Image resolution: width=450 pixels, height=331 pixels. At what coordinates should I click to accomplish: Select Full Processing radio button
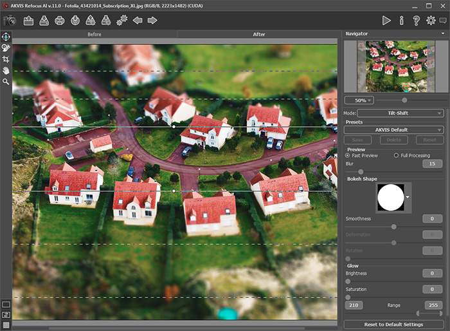[x=397, y=155]
